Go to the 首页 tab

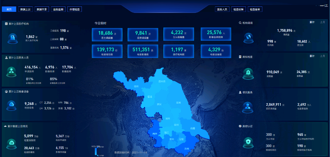[x=9, y=10]
